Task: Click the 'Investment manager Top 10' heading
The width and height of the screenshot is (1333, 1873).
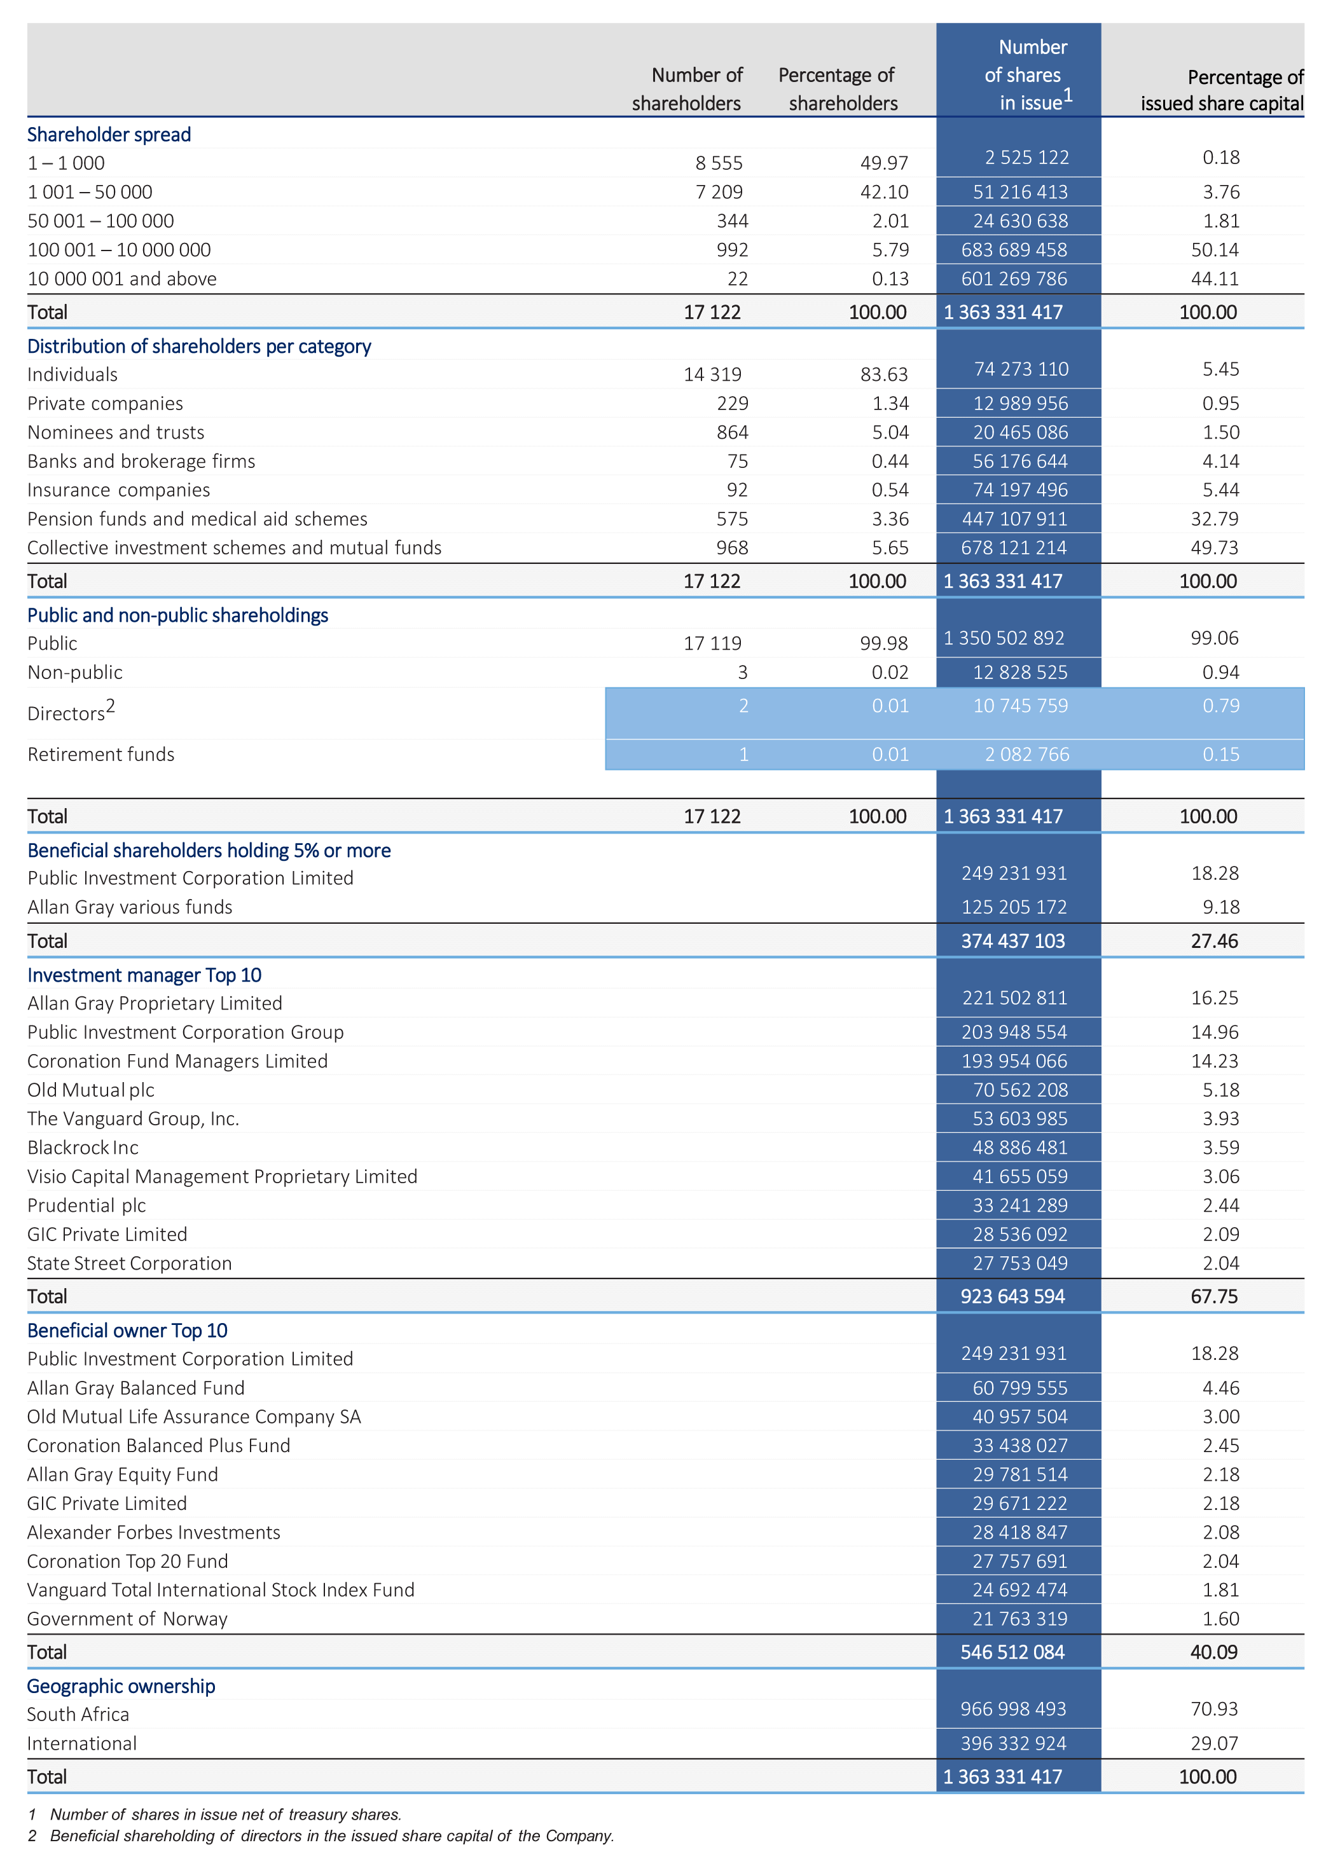Action: 144,975
